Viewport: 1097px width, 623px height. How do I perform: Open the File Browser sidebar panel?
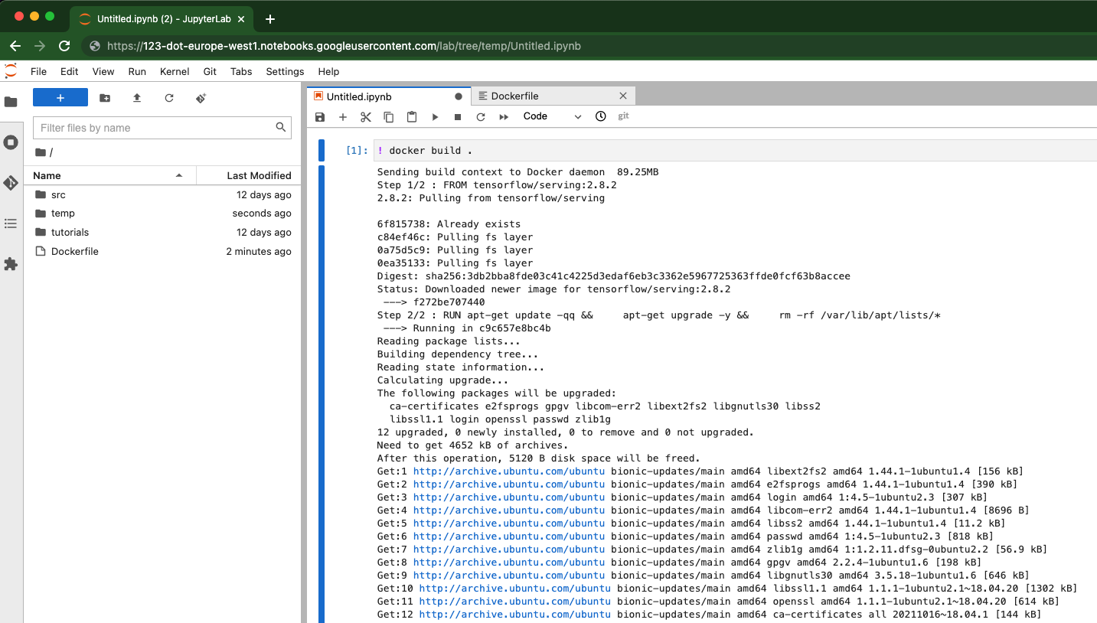tap(11, 102)
